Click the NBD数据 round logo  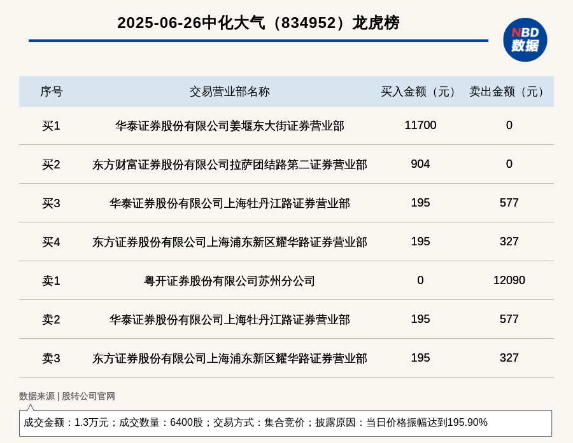(x=525, y=40)
